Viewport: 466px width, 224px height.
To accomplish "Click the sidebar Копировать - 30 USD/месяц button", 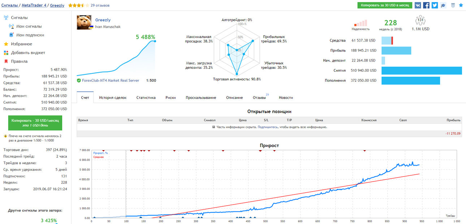I will click(x=35, y=123).
